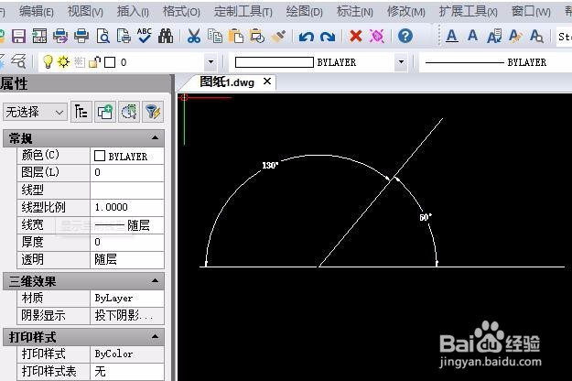
Task: Open the linetype BYLAYER combo box
Action: [495, 62]
